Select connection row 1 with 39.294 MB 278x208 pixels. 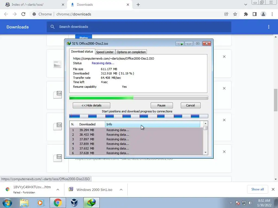[x=136, y=130]
